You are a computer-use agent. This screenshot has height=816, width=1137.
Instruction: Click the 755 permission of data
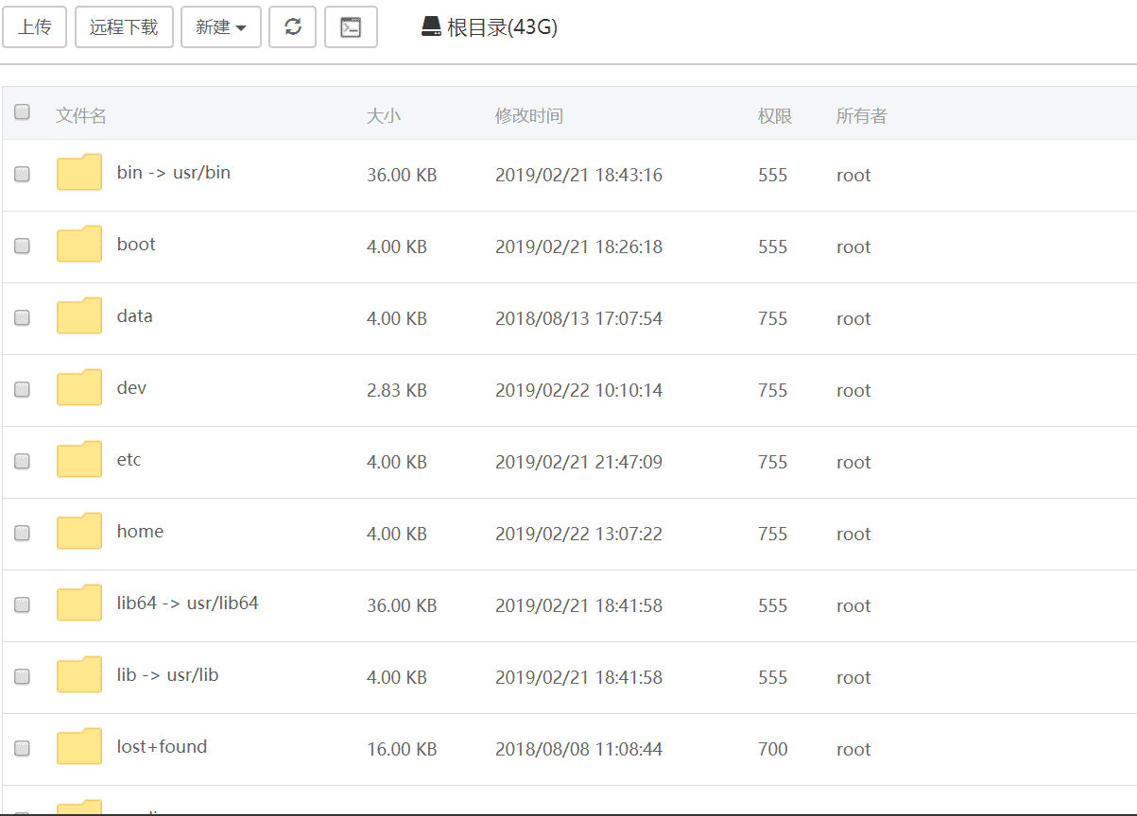click(772, 318)
